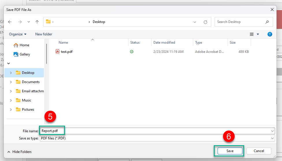Click the Forward navigation arrow
282x161 pixels.
click(x=20, y=22)
